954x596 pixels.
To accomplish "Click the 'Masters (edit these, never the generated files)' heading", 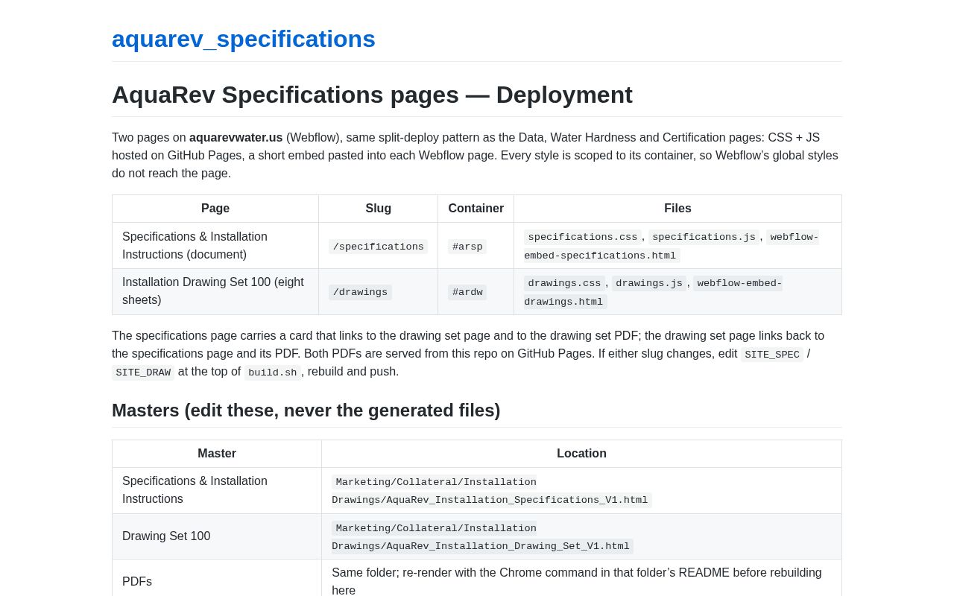I will [x=306, y=410].
